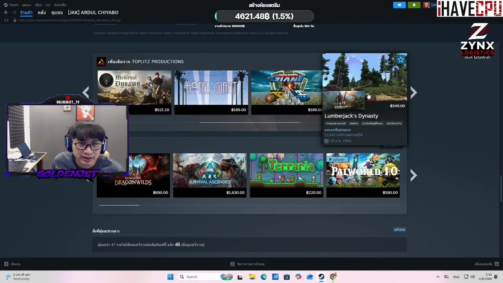The image size is (503, 283).
Task: Open the Copilot taskbar icon
Action: pos(298,277)
